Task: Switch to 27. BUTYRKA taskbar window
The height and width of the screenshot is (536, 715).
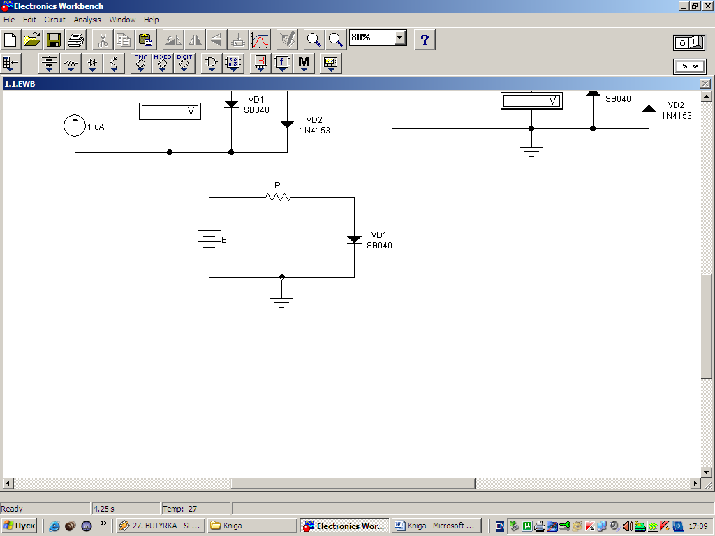Action: pyautogui.click(x=161, y=526)
